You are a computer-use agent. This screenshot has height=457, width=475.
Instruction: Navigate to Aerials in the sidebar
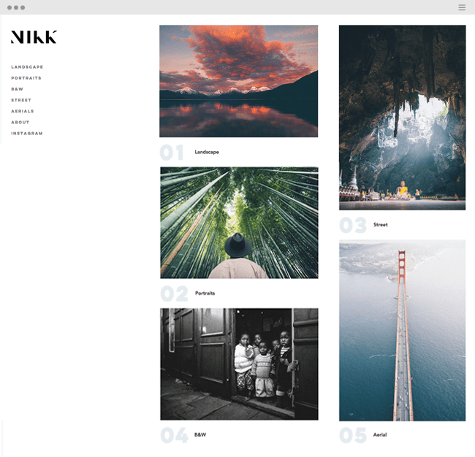coord(23,111)
